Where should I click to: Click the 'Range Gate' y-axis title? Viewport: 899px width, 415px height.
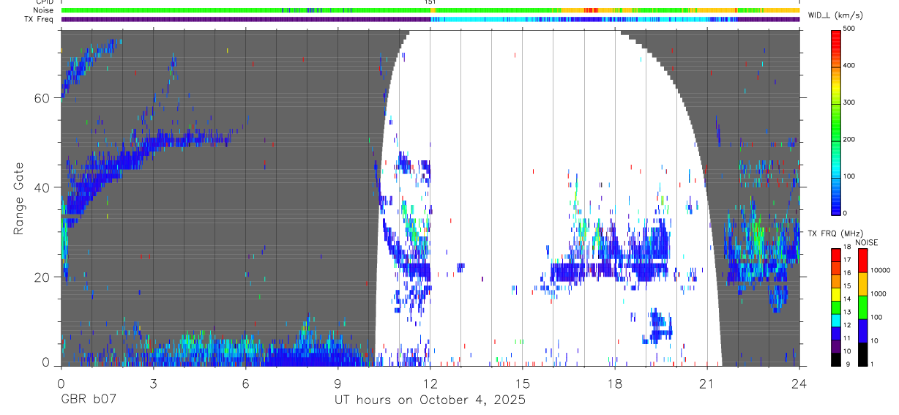tap(19, 198)
